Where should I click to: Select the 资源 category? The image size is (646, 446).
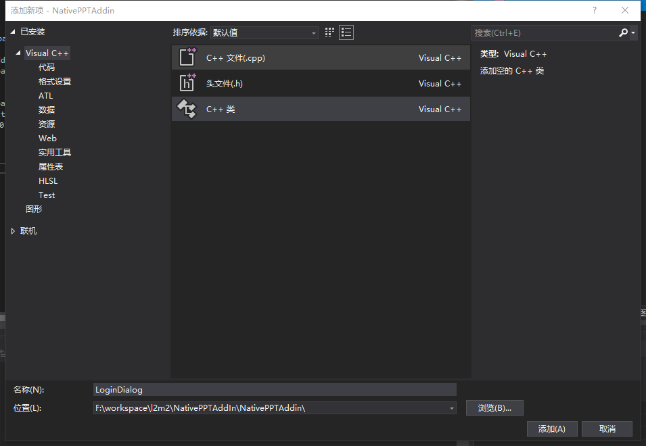[47, 124]
